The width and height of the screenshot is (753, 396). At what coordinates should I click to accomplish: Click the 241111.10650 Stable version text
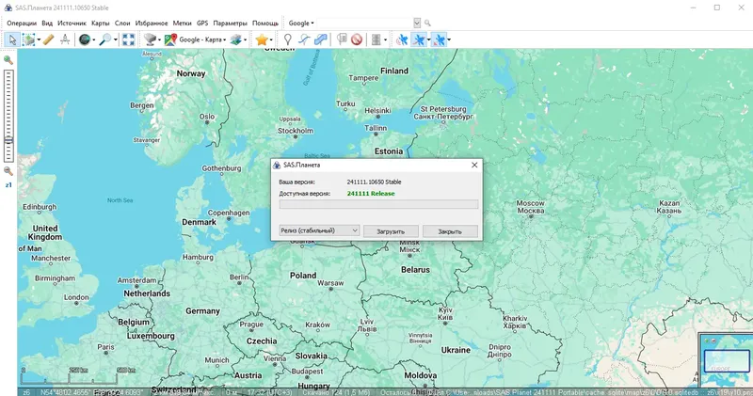pos(374,182)
